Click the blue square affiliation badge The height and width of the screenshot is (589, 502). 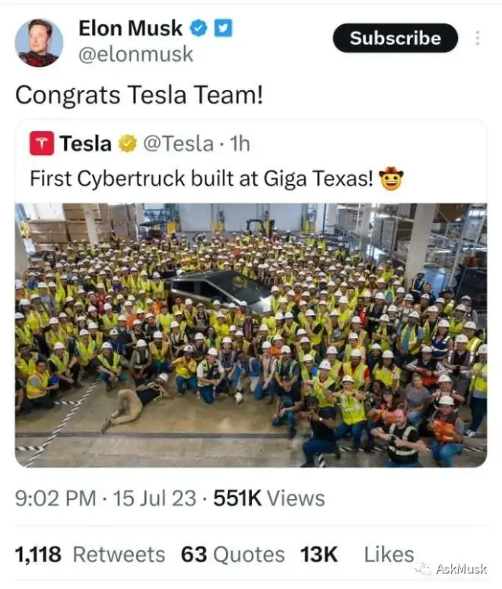pyautogui.click(x=223, y=28)
